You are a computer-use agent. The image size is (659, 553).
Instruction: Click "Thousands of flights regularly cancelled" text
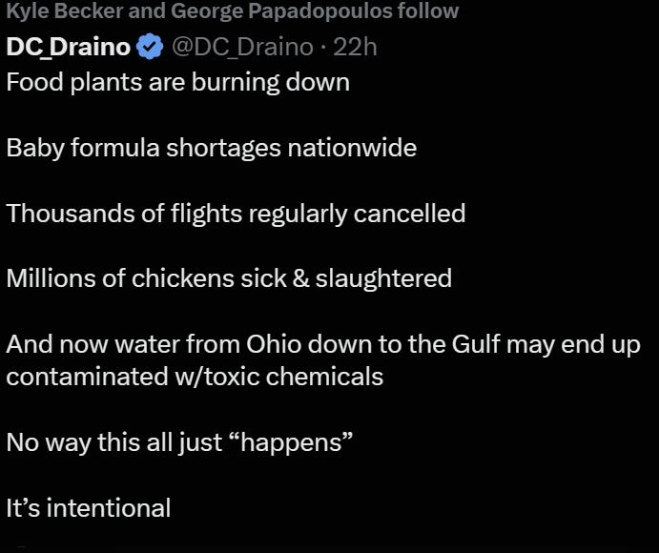236,213
